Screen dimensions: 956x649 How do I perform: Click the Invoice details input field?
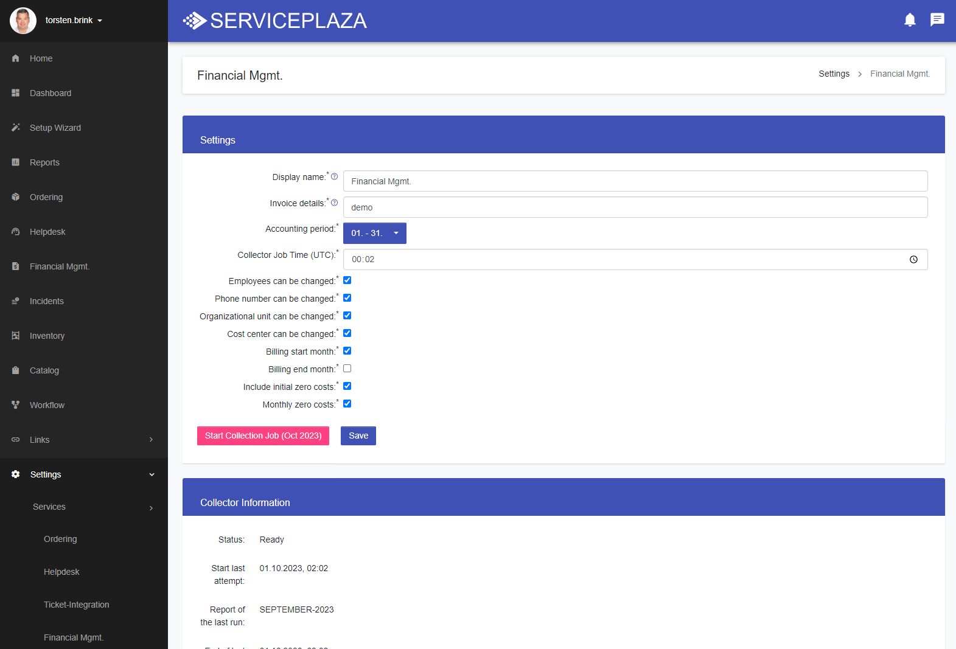(x=635, y=207)
